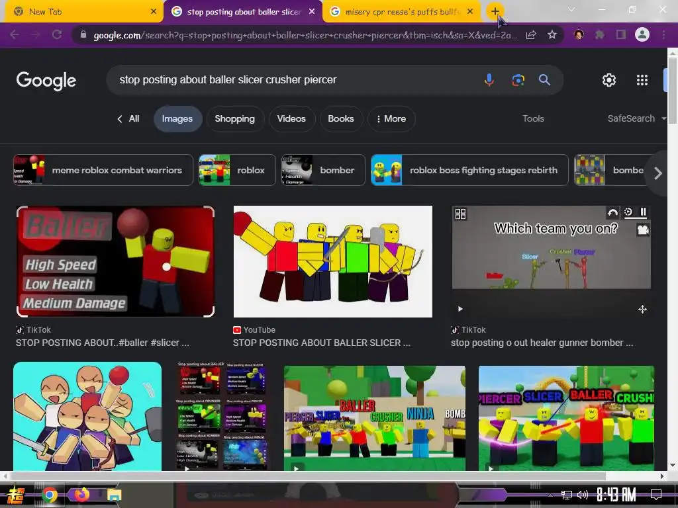678x508 pixels.
Task: Open the cartoon drawing on cyan background
Action: pyautogui.click(x=87, y=416)
